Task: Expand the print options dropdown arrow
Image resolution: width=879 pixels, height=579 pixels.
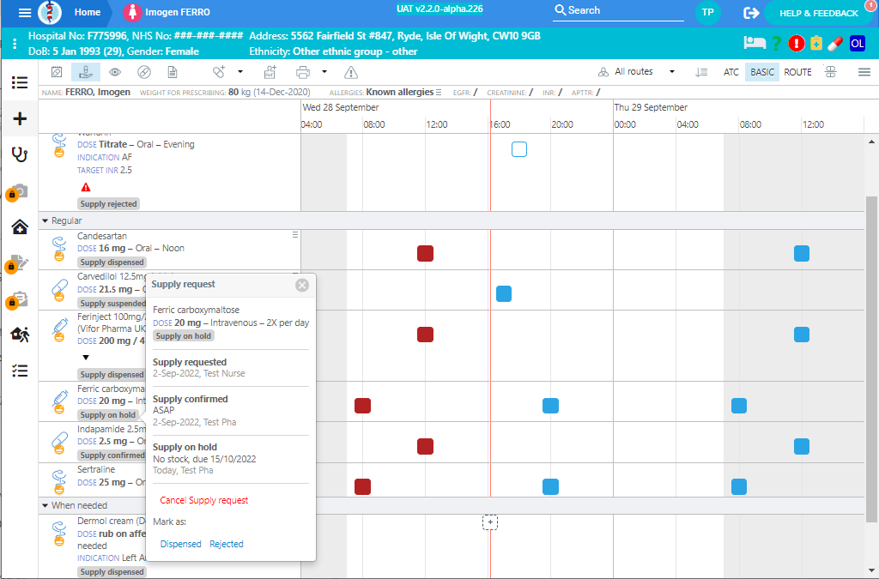Action: (x=324, y=72)
